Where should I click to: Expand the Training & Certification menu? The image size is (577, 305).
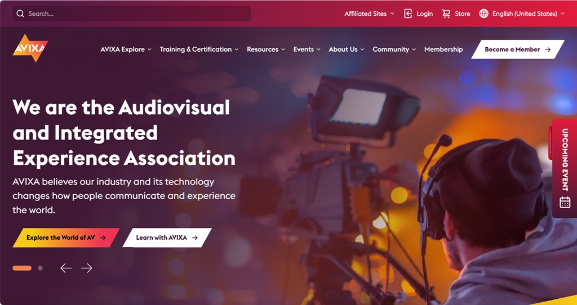point(199,50)
